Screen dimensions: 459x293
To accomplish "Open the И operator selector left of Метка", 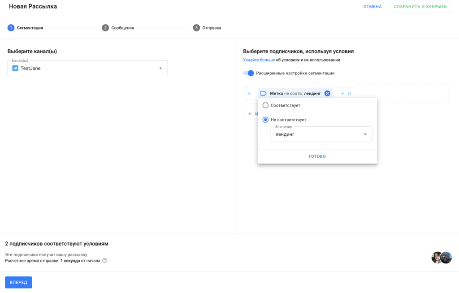I will click(249, 93).
